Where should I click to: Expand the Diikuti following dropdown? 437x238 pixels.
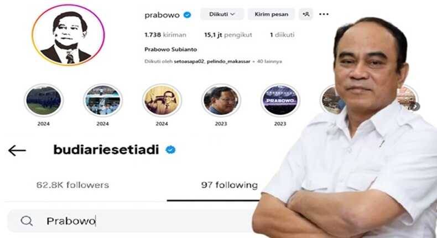[x=222, y=14]
